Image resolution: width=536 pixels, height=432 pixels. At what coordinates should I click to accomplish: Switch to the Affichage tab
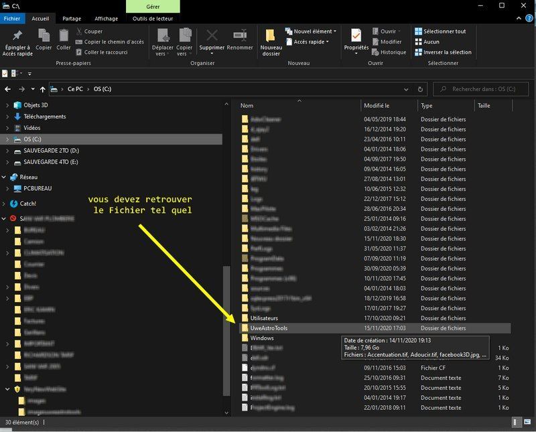(107, 19)
